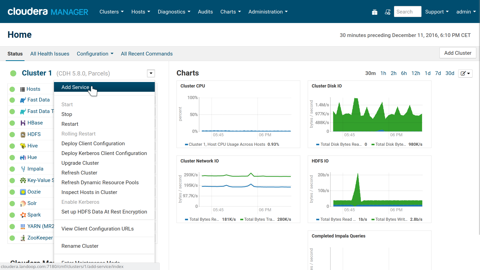Click the Search input field
The image size is (480, 270).
[408, 12]
